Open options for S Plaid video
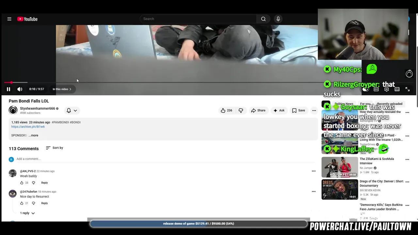 click(x=407, y=136)
